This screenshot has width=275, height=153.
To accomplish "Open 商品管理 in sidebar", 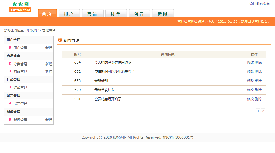I will pos(20,72).
